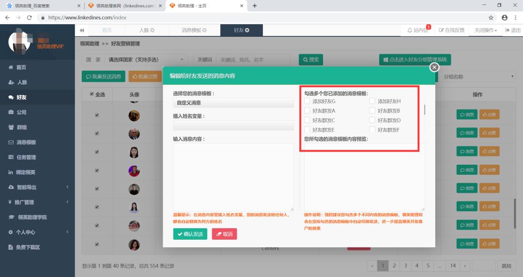Open 任务管理 in the sidebar
Screen dimensions: 523x277
click(37, 157)
